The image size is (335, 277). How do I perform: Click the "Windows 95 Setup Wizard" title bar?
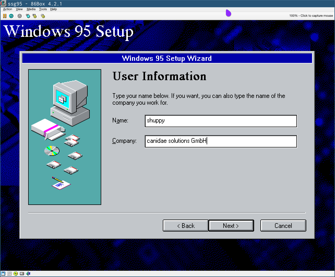(167, 58)
